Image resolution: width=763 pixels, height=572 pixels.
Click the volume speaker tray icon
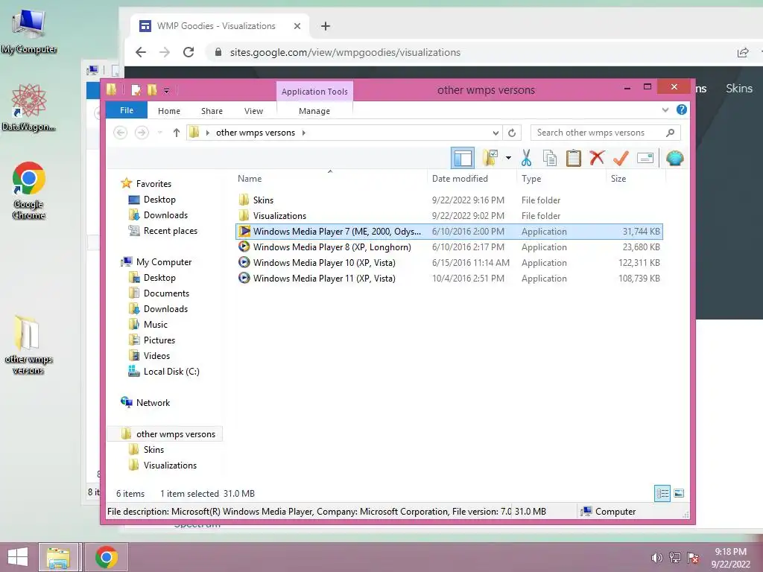pos(657,558)
